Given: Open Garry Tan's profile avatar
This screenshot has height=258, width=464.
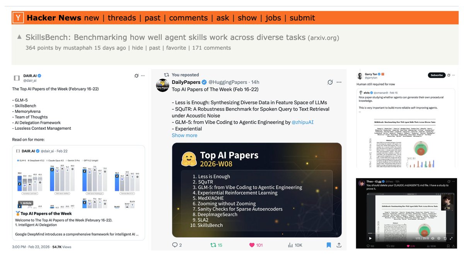Looking at the screenshot, I should pos(360,76).
